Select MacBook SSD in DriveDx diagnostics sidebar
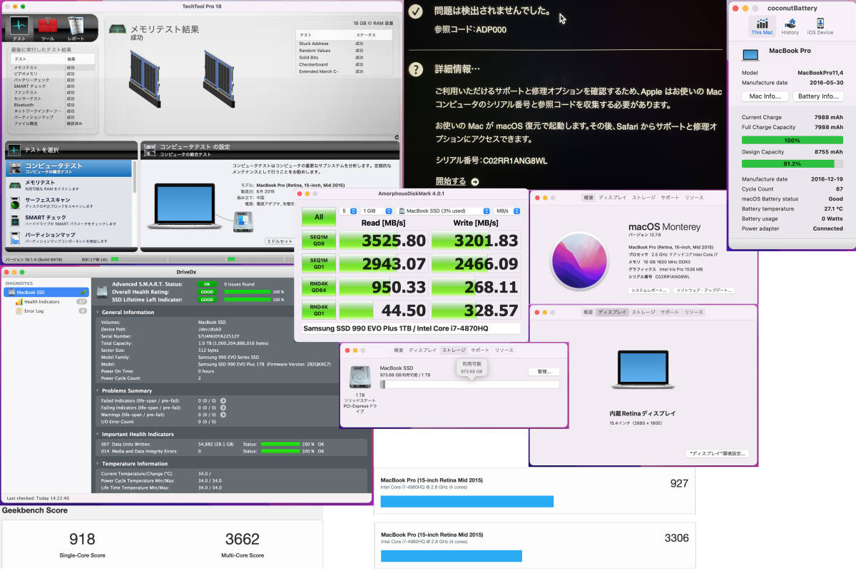Image resolution: width=856 pixels, height=571 pixels. tap(46, 293)
